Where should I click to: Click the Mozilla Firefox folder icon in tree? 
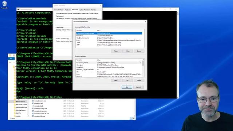pos(15,110)
